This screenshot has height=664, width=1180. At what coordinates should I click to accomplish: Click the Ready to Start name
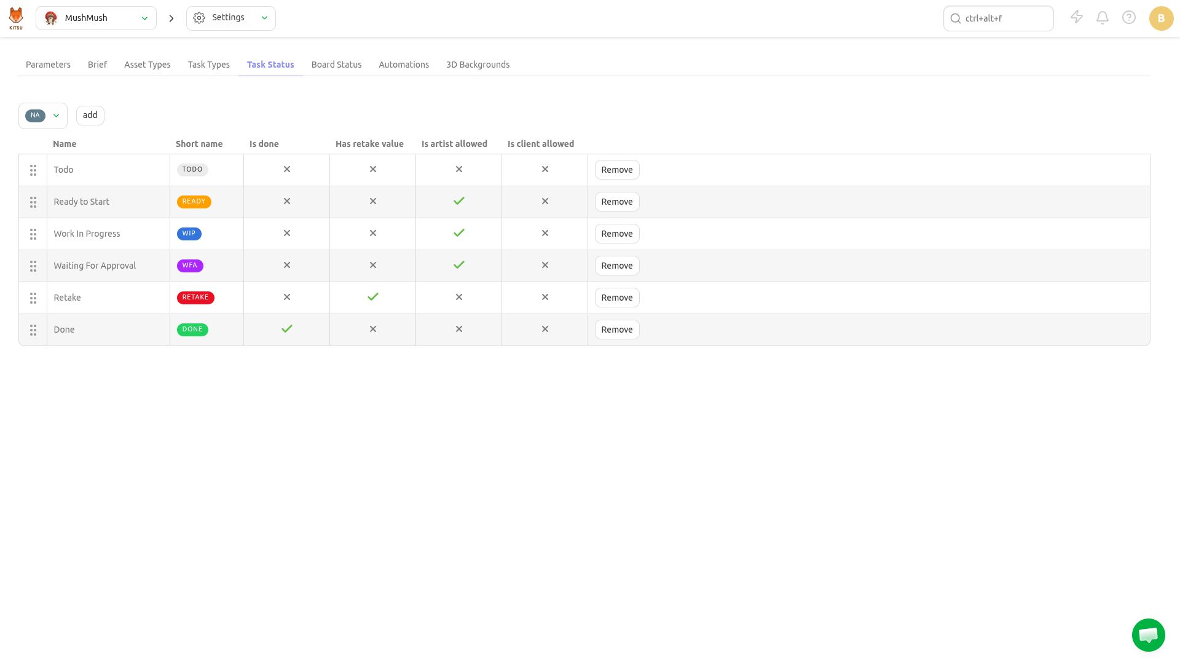click(x=81, y=202)
